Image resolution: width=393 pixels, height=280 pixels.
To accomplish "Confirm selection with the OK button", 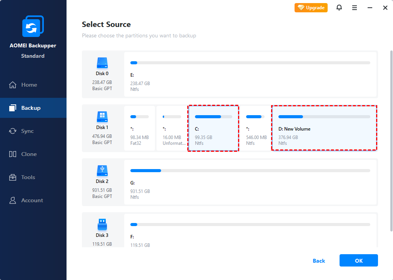I will [x=358, y=261].
